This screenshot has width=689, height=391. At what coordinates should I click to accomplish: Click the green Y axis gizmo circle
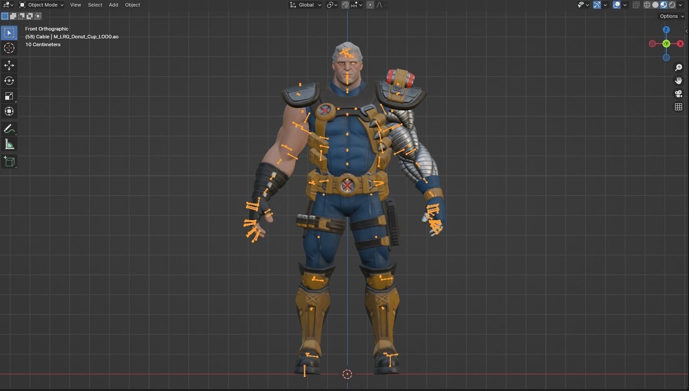coord(666,44)
